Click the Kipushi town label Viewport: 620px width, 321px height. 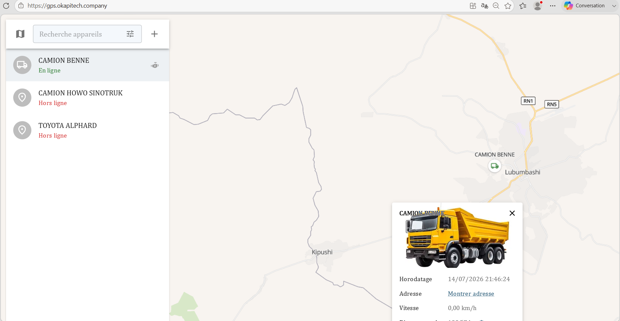[x=322, y=252]
